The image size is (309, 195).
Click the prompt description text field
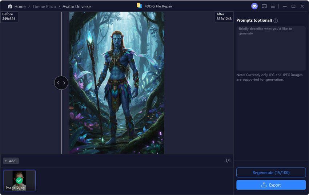pyautogui.click(x=271, y=48)
